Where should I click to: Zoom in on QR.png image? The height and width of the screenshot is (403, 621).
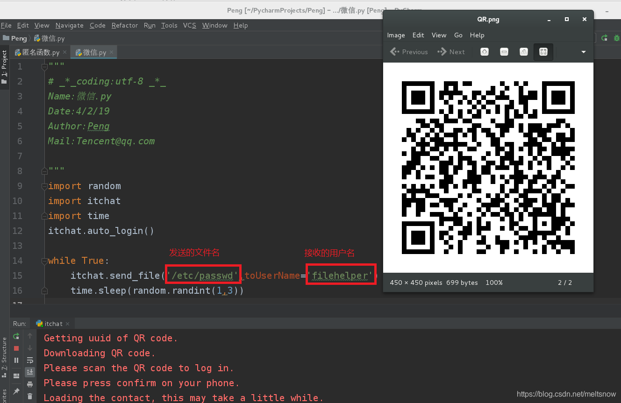coord(485,52)
